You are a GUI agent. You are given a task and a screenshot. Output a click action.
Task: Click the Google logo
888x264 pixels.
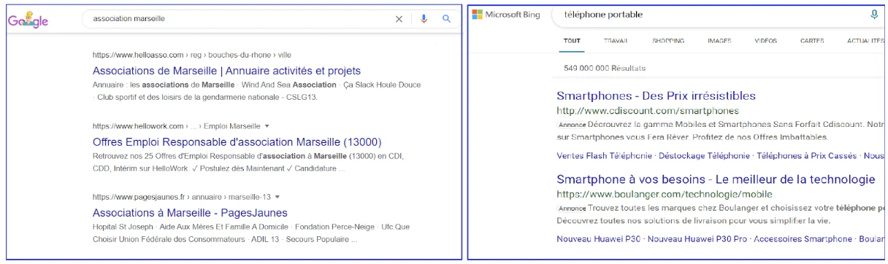tap(27, 20)
